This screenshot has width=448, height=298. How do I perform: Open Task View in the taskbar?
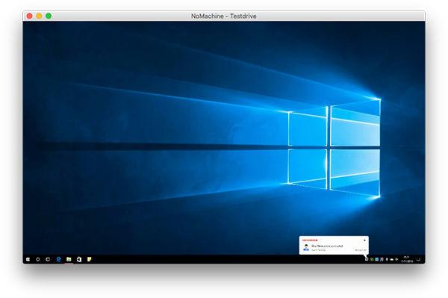[x=48, y=259]
